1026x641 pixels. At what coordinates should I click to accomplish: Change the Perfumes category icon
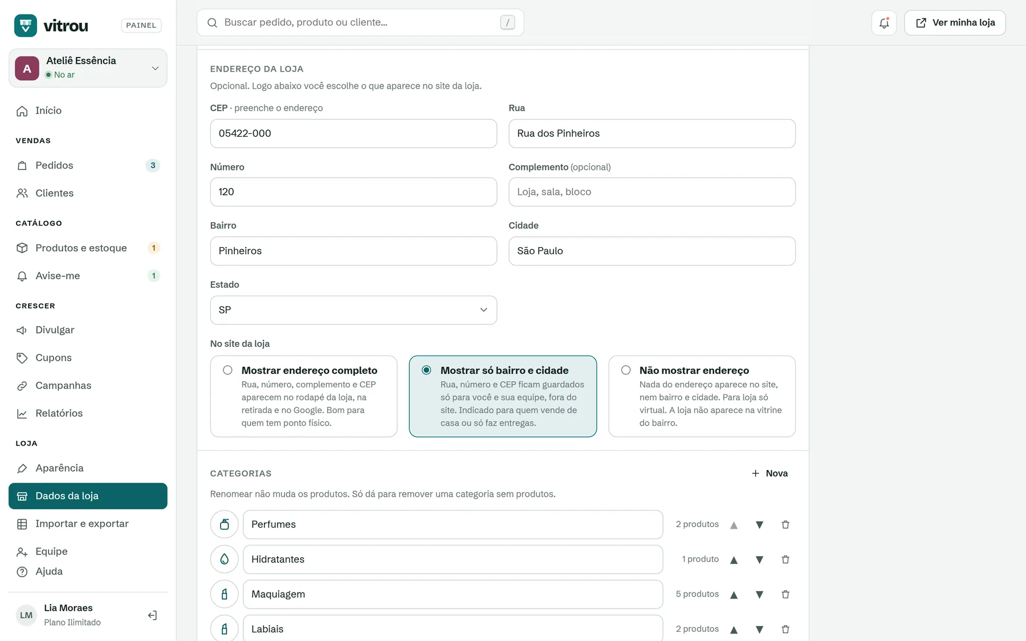click(x=225, y=524)
